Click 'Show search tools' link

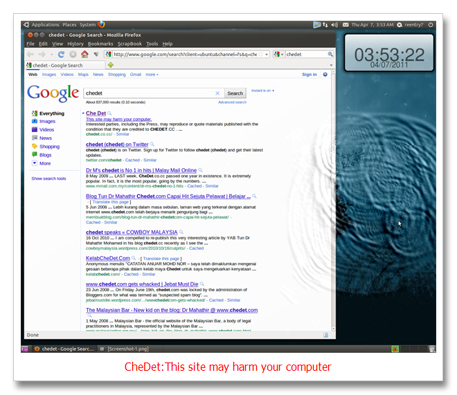48,178
